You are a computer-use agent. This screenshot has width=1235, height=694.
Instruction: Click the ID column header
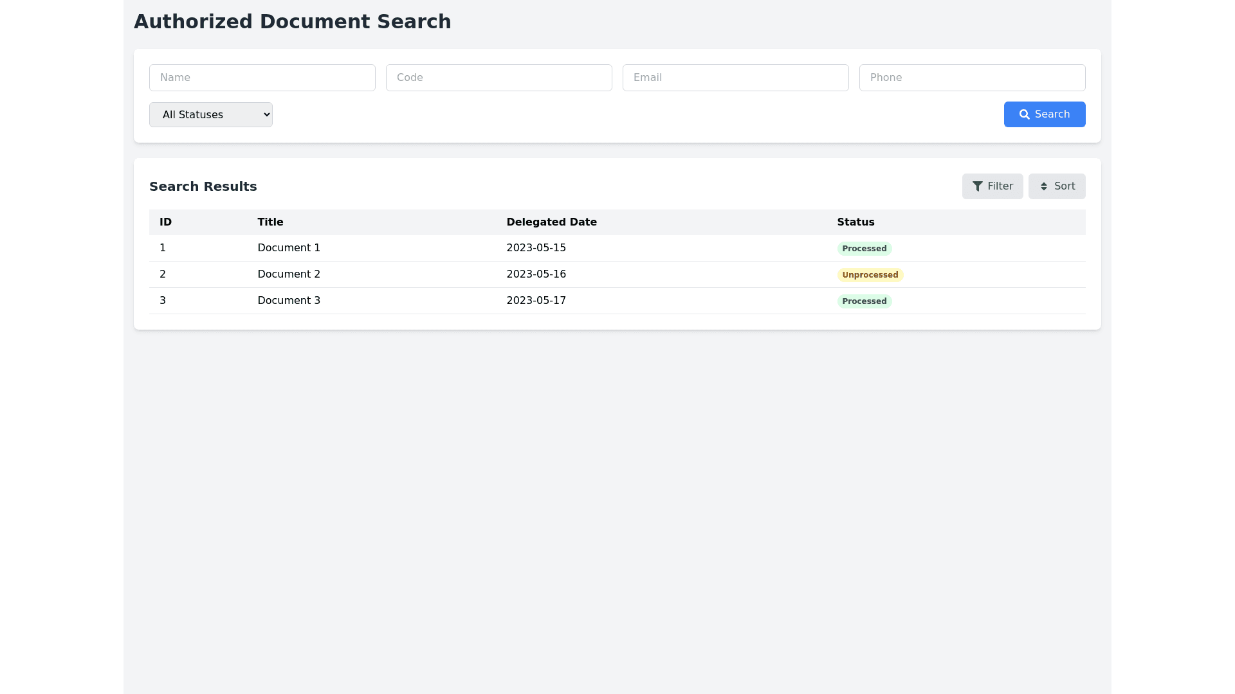click(x=165, y=222)
